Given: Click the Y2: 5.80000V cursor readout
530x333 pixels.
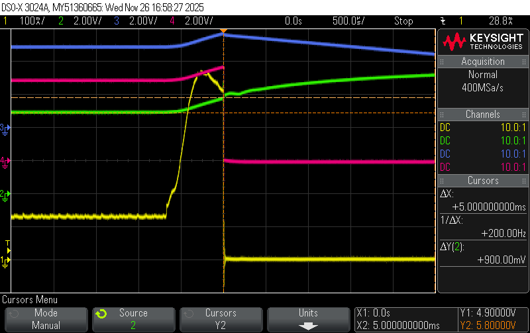Looking at the screenshot, I should (x=488, y=326).
